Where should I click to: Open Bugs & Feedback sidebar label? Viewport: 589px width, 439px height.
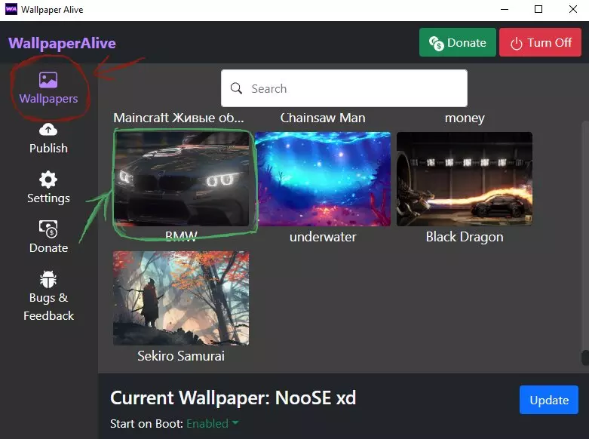(48, 307)
